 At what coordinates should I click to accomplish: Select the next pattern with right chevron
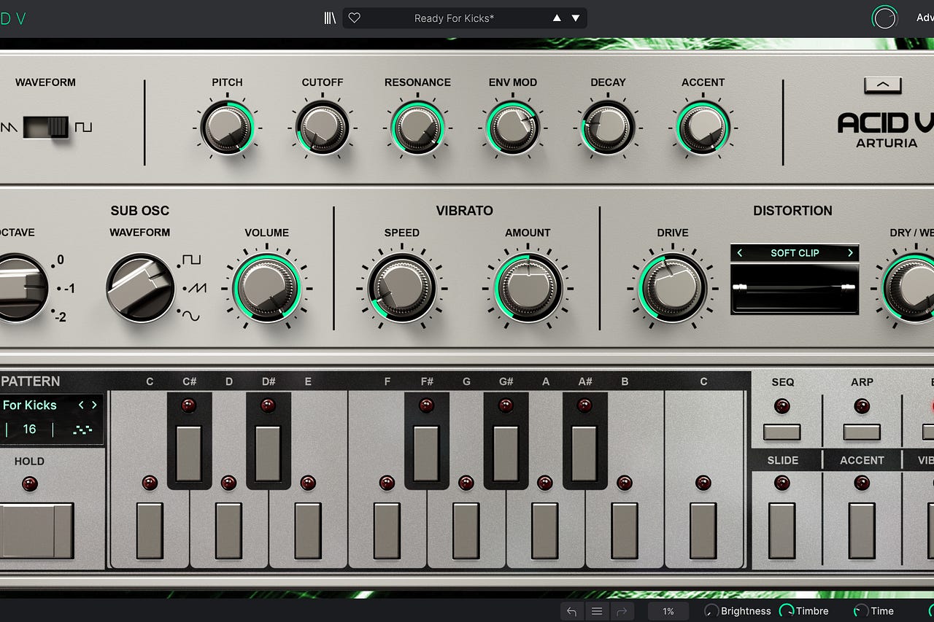point(94,405)
